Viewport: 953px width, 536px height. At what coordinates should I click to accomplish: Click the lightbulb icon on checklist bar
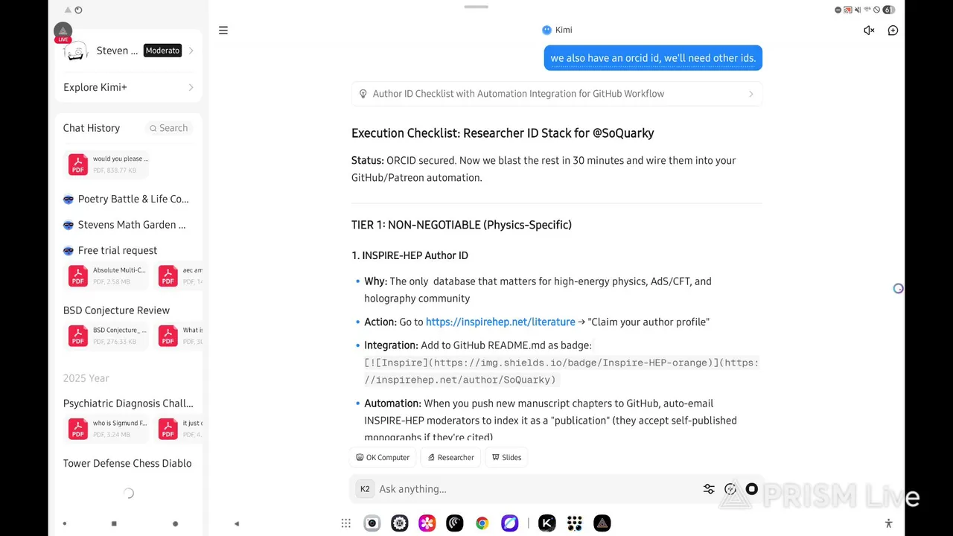[x=363, y=94]
